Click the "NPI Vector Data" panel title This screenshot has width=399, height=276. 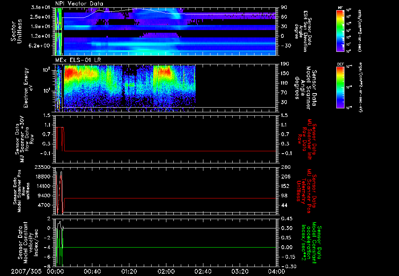tap(79, 4)
